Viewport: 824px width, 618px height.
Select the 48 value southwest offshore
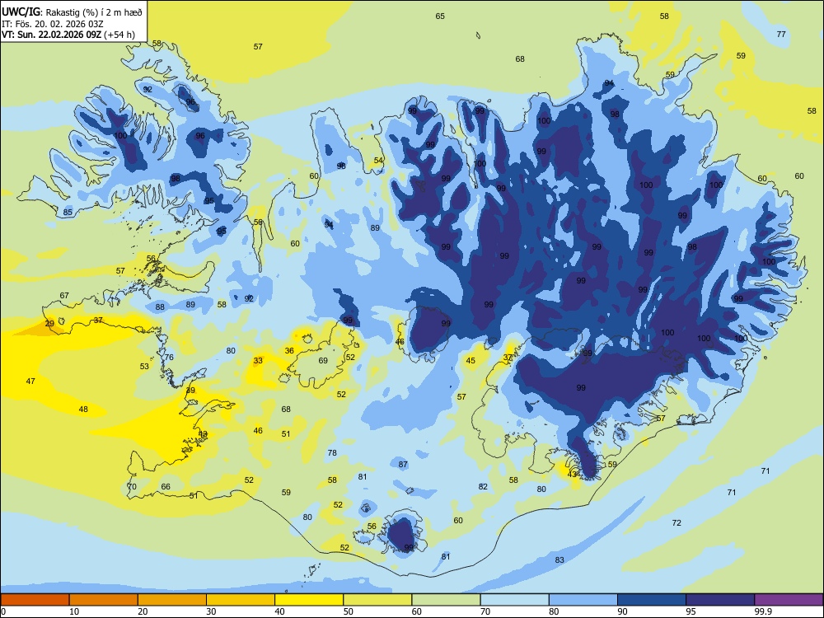[x=83, y=409]
